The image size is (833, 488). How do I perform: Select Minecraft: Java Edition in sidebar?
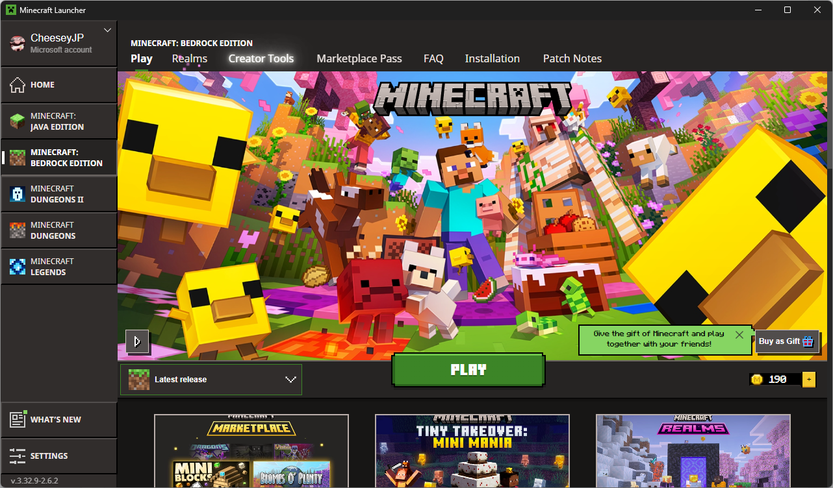coord(59,121)
